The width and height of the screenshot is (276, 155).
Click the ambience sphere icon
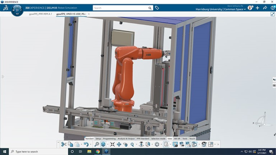tap(204, 144)
